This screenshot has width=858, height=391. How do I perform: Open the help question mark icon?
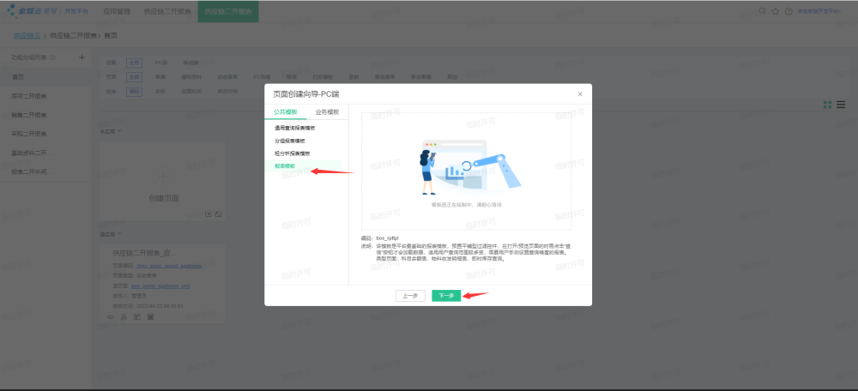click(789, 11)
